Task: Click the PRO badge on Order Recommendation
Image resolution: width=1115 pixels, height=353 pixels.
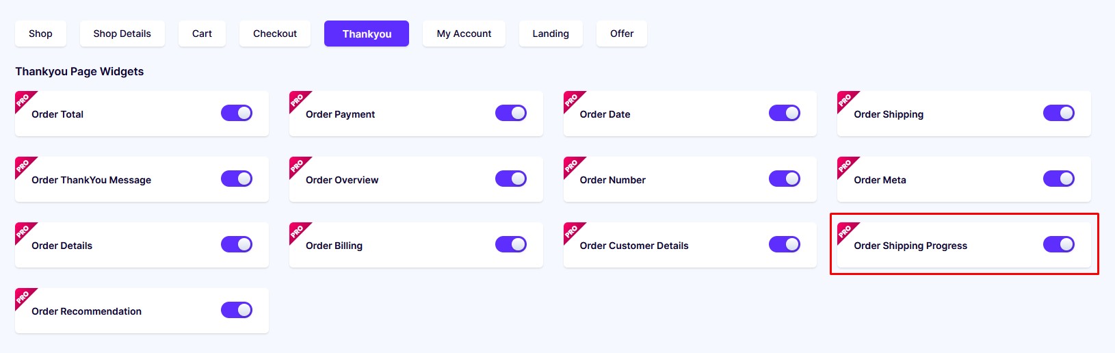Action: click(x=23, y=297)
